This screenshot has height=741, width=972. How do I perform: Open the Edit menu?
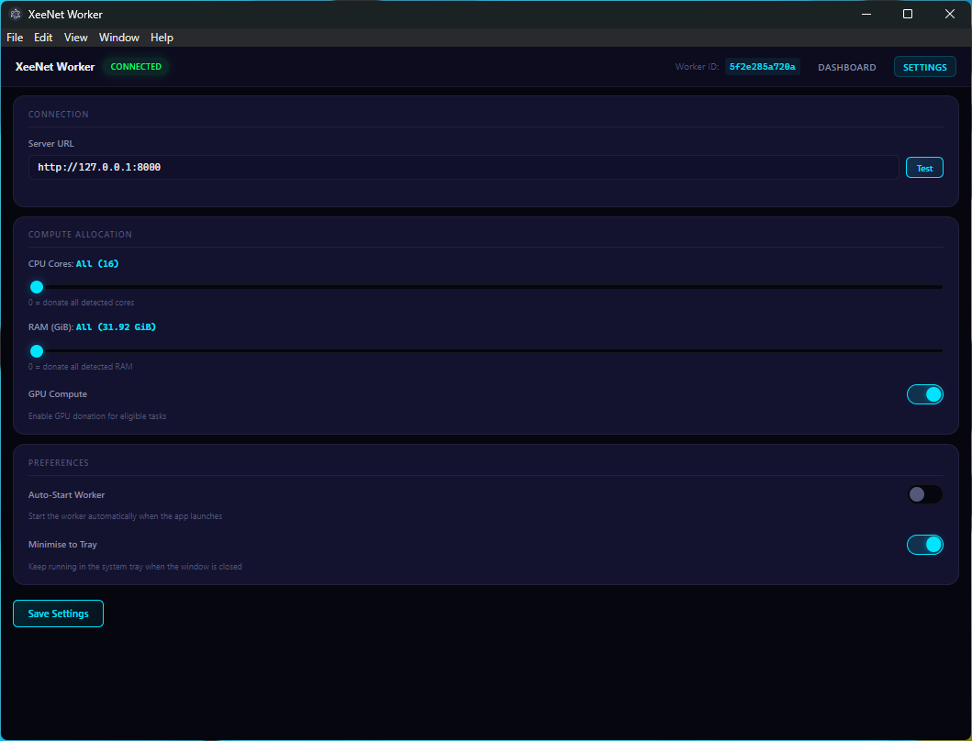pyautogui.click(x=43, y=38)
